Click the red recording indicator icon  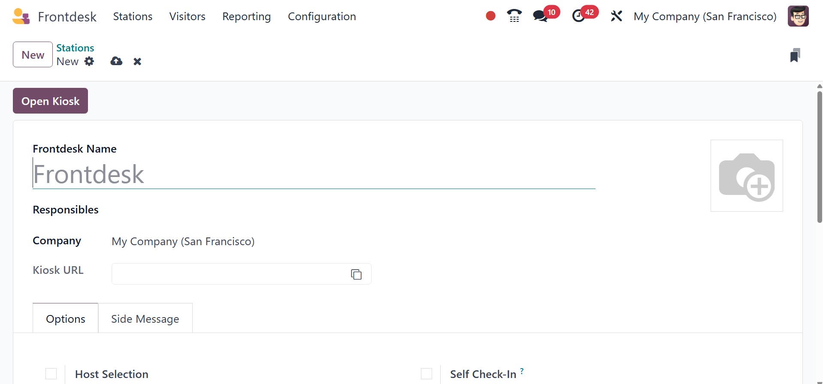490,16
